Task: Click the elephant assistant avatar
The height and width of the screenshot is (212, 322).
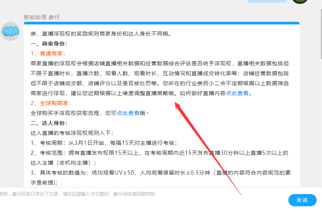Action: (10, 31)
